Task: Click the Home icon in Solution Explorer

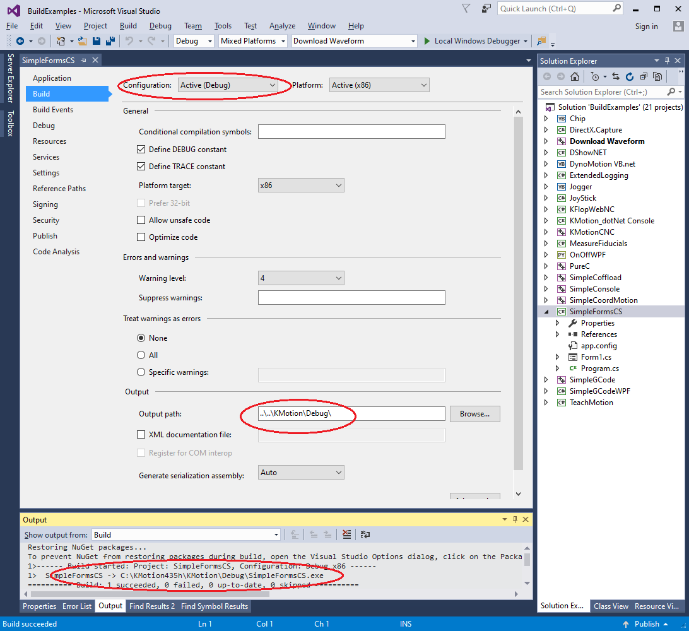Action: point(574,76)
